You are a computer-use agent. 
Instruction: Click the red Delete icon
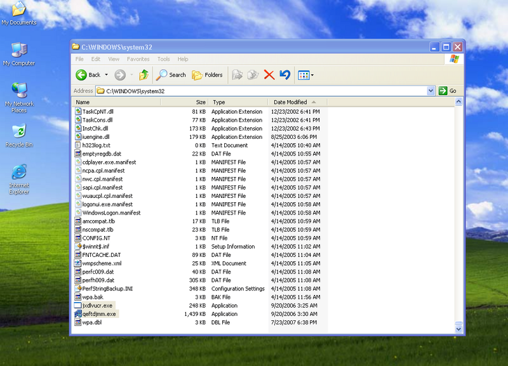pyautogui.click(x=269, y=75)
